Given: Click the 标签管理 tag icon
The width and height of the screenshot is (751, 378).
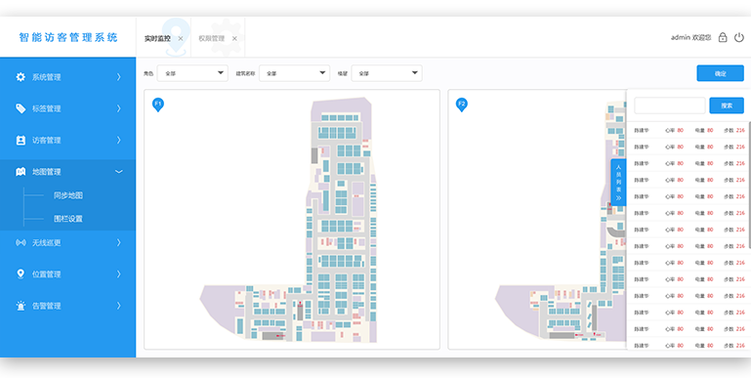Looking at the screenshot, I should point(21,108).
